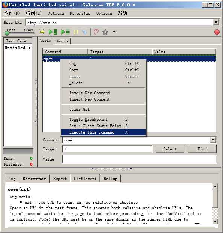Choose Insert New Command
Image resolution: width=223 pixels, height=233 pixels.
point(103,93)
